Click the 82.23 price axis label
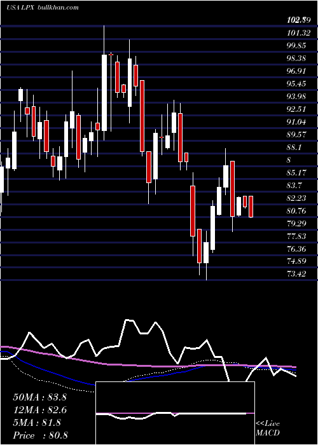The height and width of the screenshot is (445, 318). coord(296,198)
